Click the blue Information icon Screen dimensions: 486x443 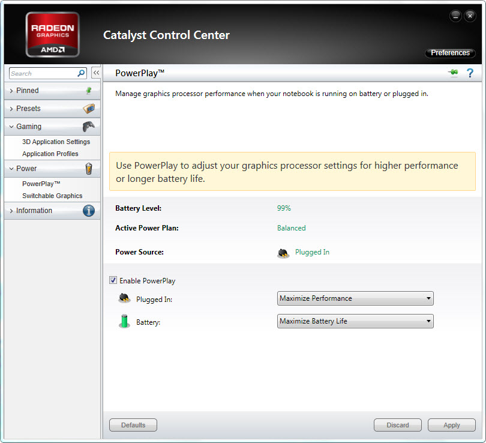point(89,211)
